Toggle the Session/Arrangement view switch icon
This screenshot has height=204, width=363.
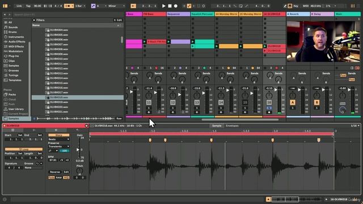[x=353, y=6]
